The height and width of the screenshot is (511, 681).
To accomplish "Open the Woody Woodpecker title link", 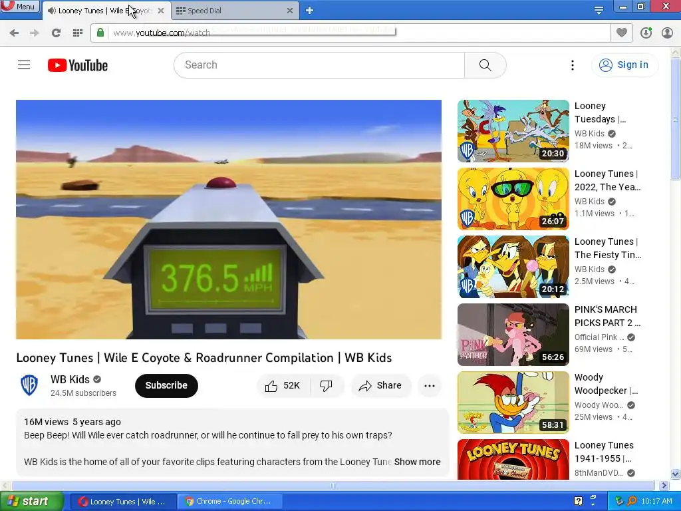I will click(606, 384).
